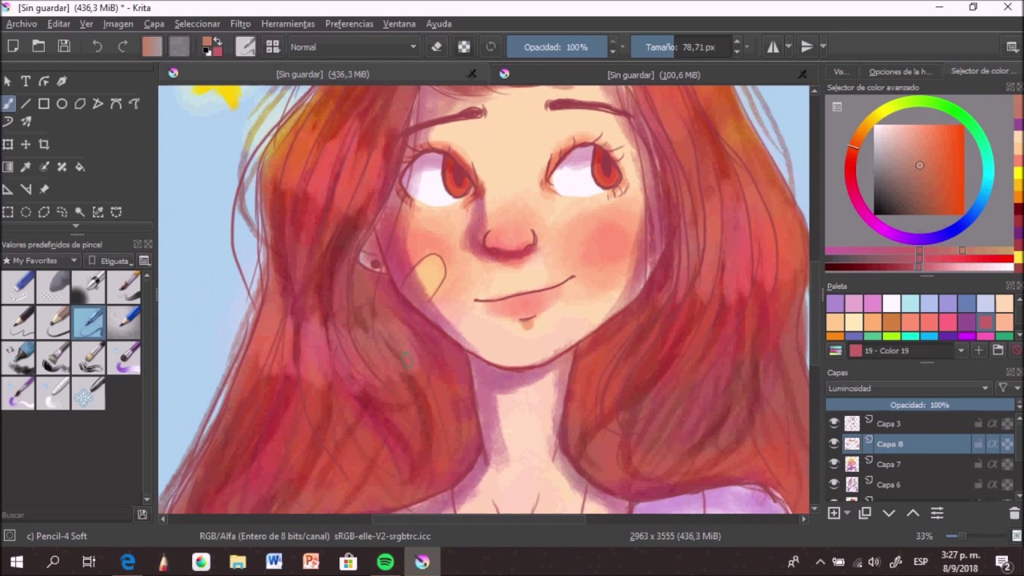Image resolution: width=1024 pixels, height=576 pixels.
Task: Expand the Luminosidad layer blend mode dropdown
Action: 908,388
